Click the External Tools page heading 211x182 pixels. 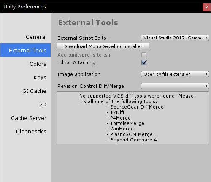tap(88, 22)
